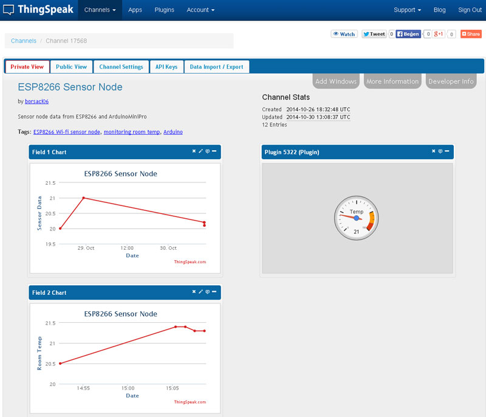Click the ThingSpeak logo in the header
The width and height of the screenshot is (486, 417).
click(x=38, y=10)
